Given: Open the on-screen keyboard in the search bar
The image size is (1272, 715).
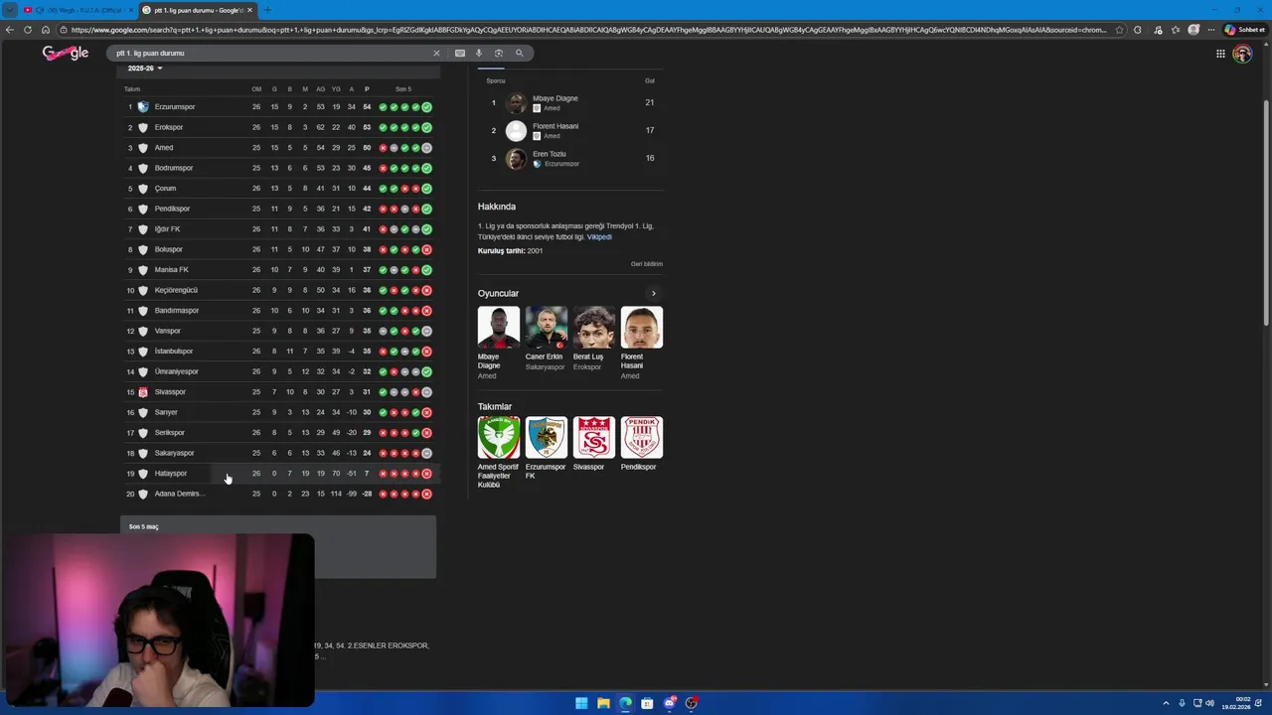Looking at the screenshot, I should (x=460, y=54).
